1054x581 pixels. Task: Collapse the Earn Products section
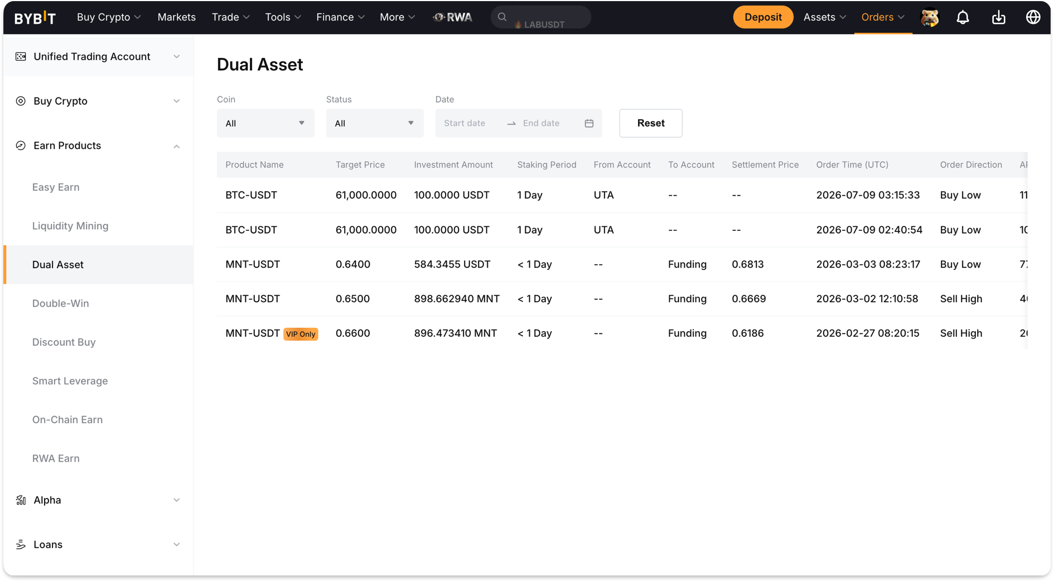[x=176, y=146]
